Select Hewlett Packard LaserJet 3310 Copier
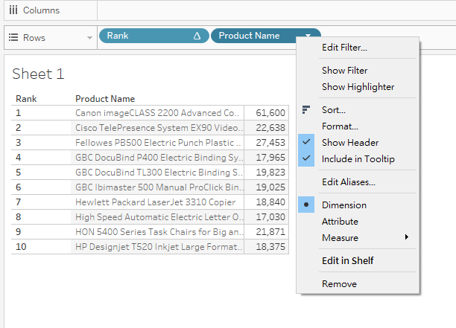Image resolution: width=456 pixels, height=328 pixels. [158, 202]
